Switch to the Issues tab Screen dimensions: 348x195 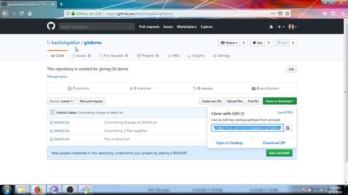click(x=81, y=56)
